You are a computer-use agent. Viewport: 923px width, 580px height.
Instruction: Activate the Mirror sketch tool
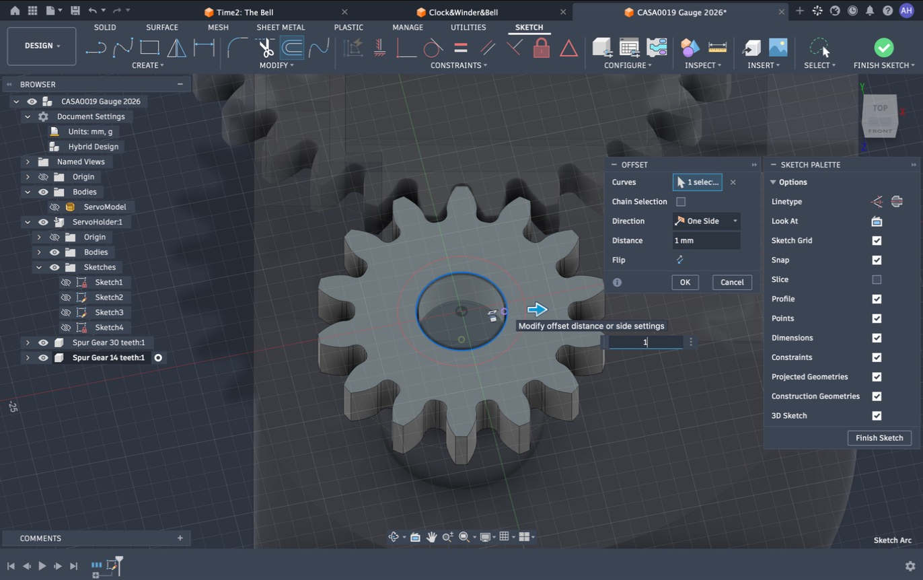pyautogui.click(x=176, y=47)
